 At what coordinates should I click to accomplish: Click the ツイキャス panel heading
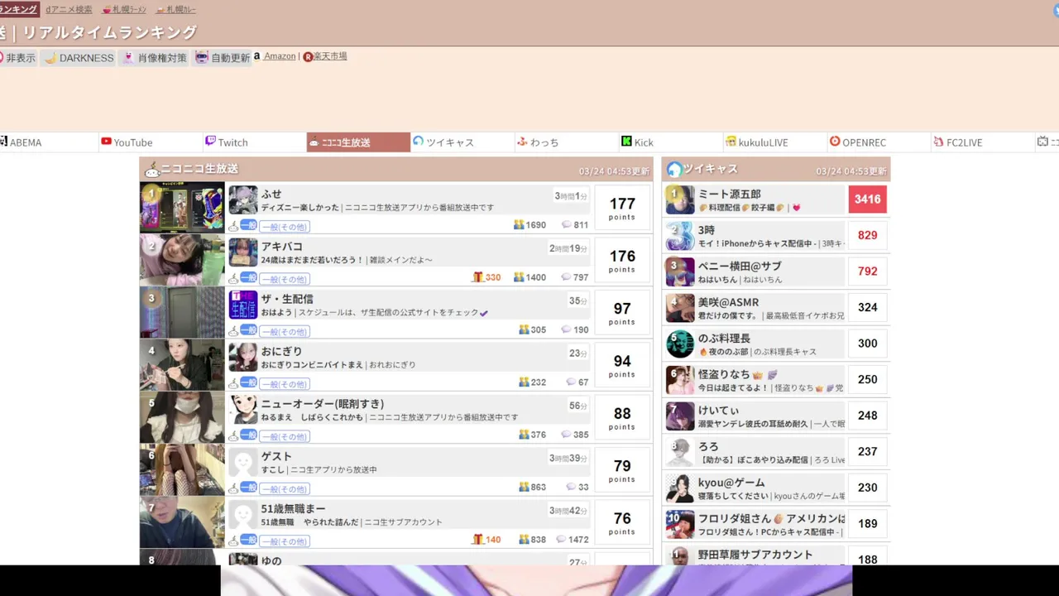(710, 169)
